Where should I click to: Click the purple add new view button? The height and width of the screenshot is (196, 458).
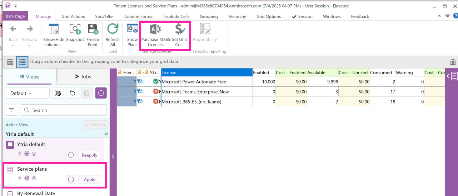coord(101,93)
